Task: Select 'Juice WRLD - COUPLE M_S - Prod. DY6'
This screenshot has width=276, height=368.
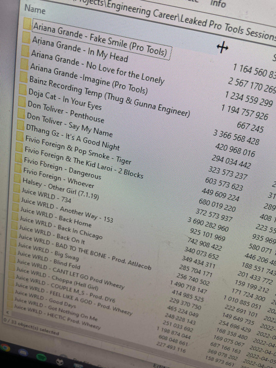Action: pyautogui.click(x=65, y=288)
